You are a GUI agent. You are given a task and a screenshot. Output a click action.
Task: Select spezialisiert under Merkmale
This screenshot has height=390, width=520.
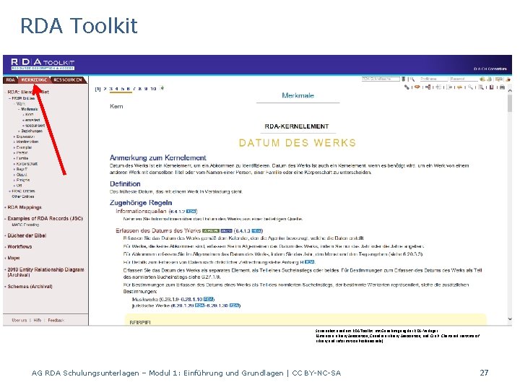point(35,126)
